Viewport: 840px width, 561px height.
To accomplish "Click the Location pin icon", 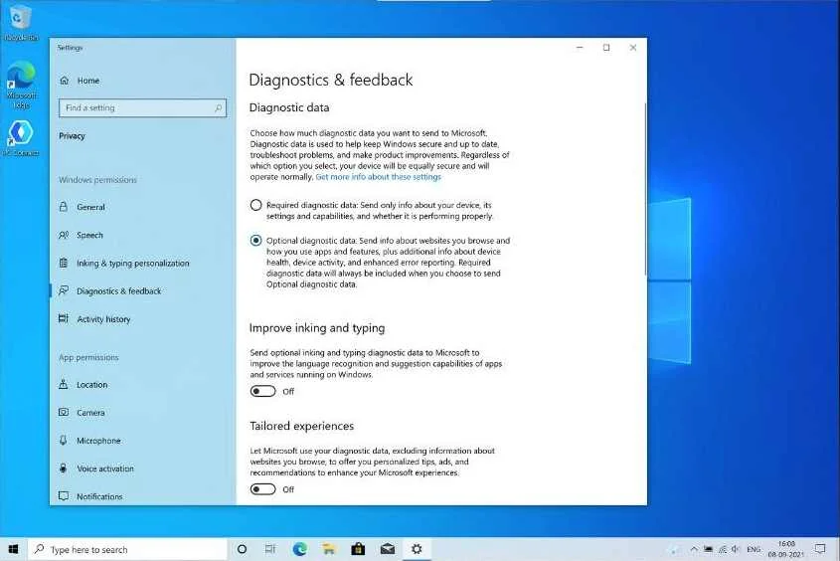I will (x=64, y=384).
